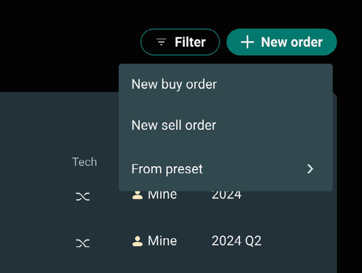Click the plus icon on New order
The image size is (362, 273).
[x=247, y=42]
